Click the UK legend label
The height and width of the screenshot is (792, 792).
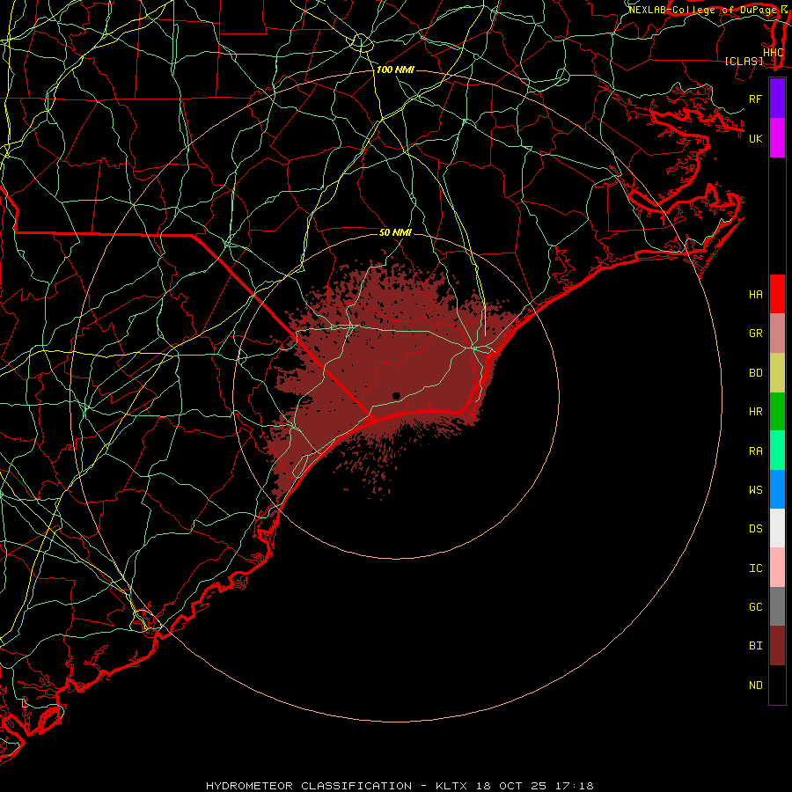[755, 138]
